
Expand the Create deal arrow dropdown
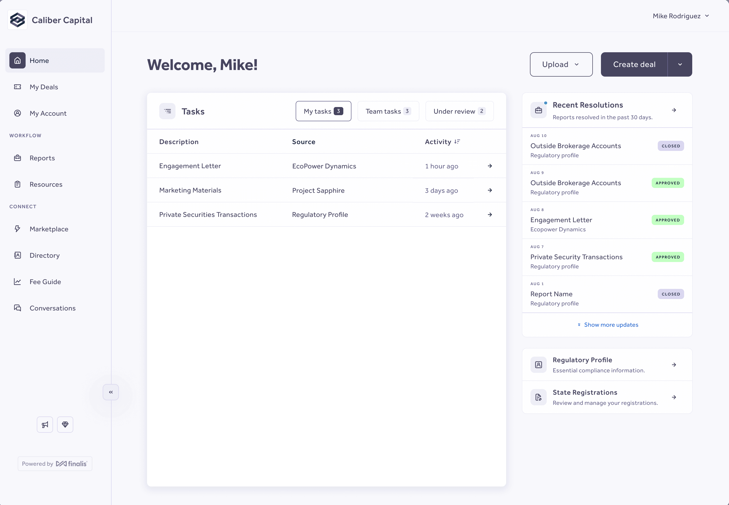click(x=680, y=64)
